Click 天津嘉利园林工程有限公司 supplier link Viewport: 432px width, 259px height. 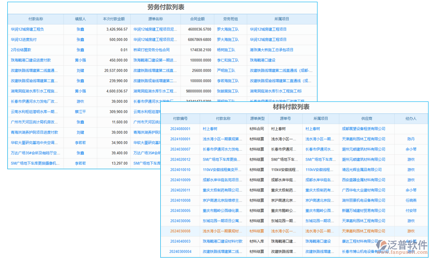364,139
